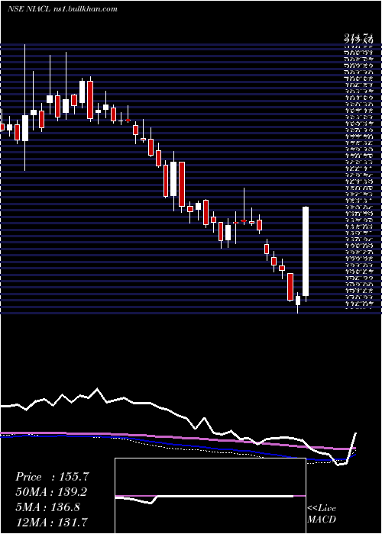The width and height of the screenshot is (382, 534).
Task: Click the <<Live MACD label
Action: pyautogui.click(x=322, y=514)
